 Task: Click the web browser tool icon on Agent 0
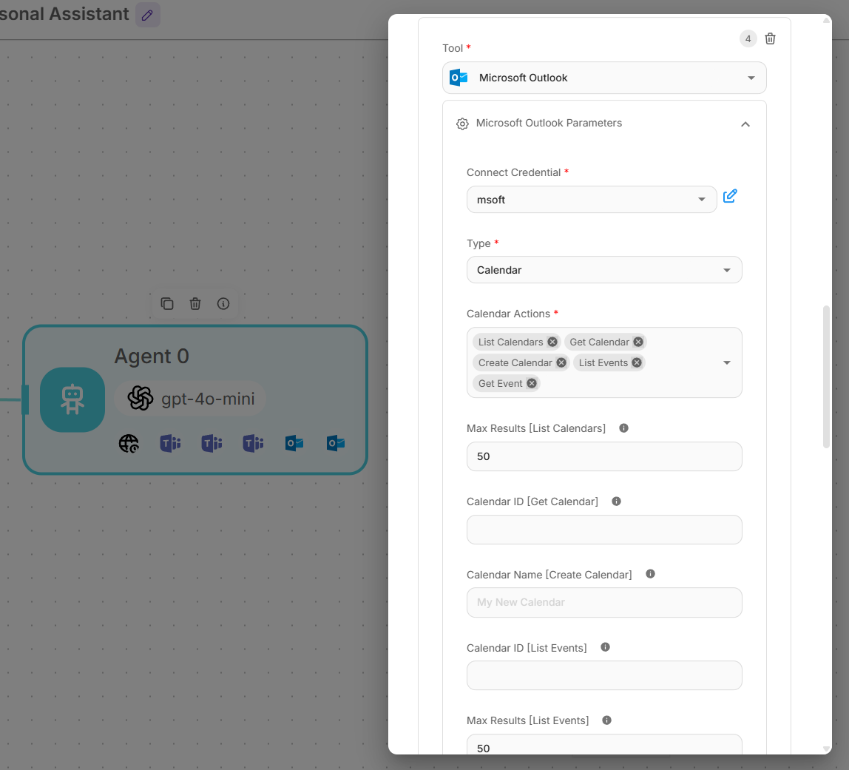click(129, 443)
